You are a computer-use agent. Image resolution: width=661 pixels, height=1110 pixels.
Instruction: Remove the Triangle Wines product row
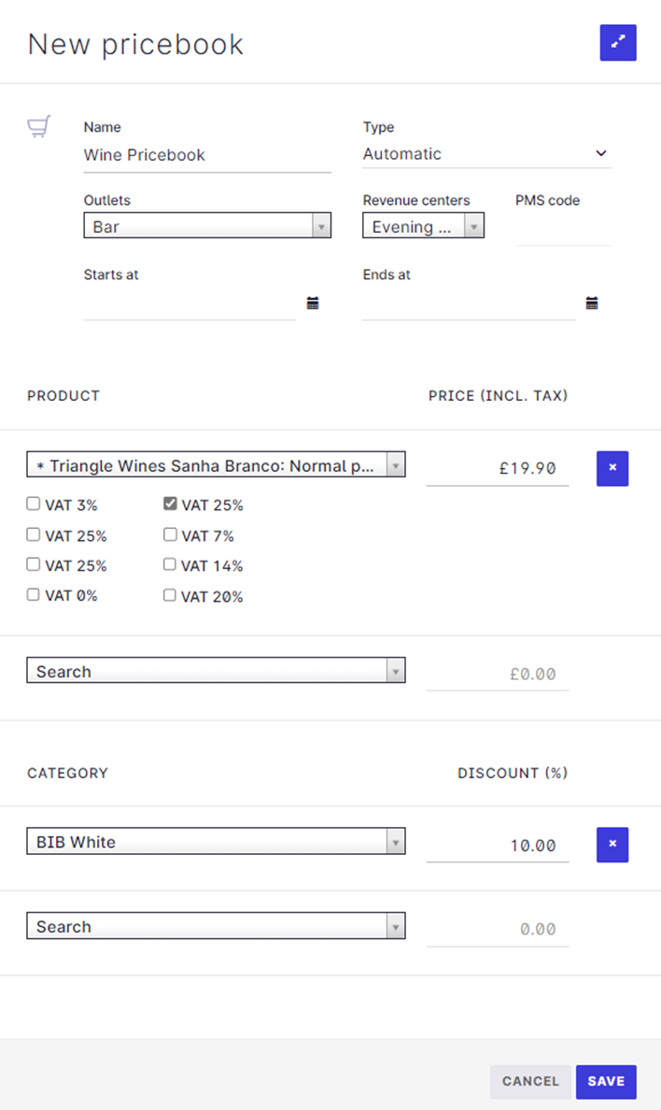point(612,467)
